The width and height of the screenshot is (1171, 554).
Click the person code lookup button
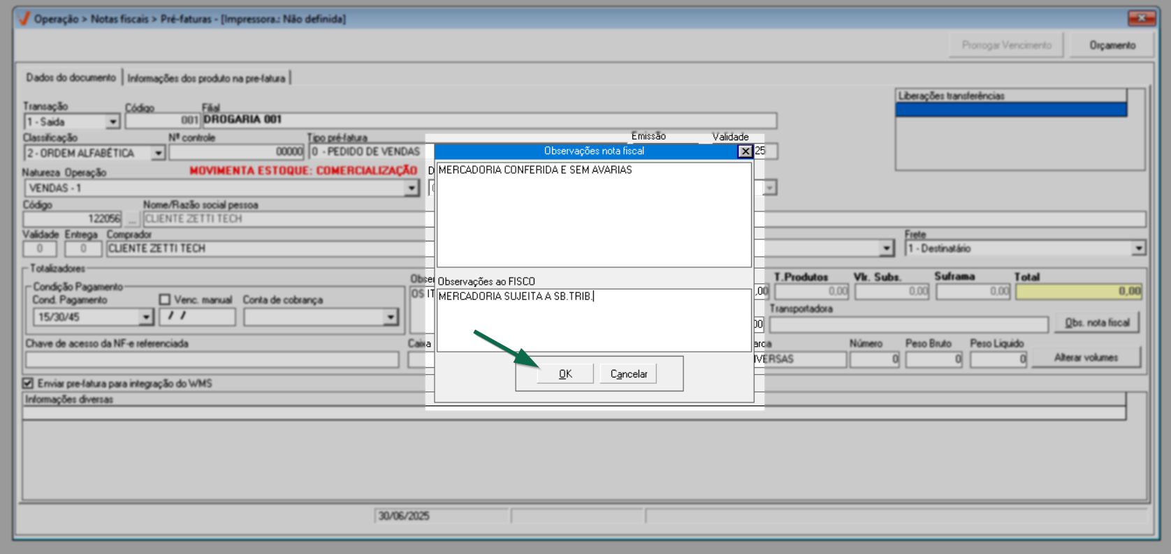click(x=131, y=219)
